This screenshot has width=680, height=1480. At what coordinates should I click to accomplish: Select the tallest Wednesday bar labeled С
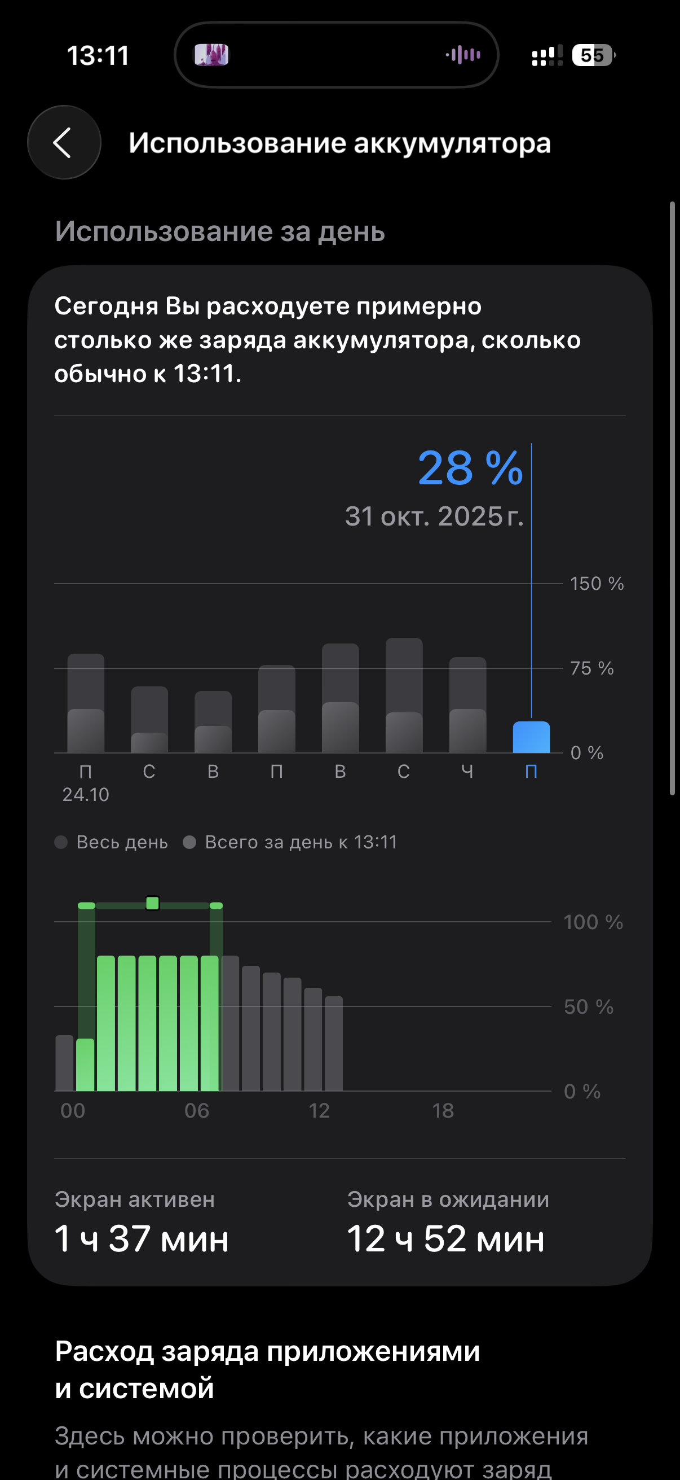pos(404,695)
